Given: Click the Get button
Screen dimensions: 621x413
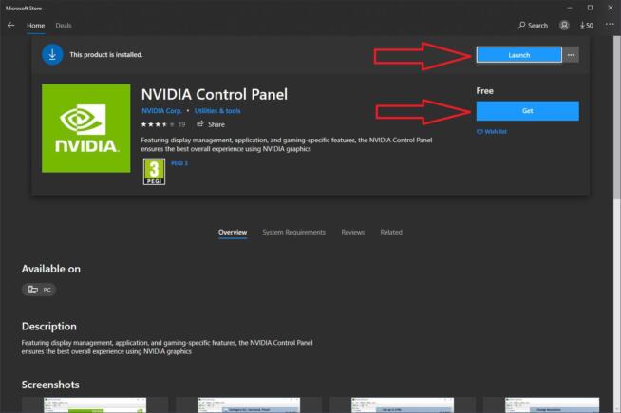Looking at the screenshot, I should pyautogui.click(x=528, y=111).
